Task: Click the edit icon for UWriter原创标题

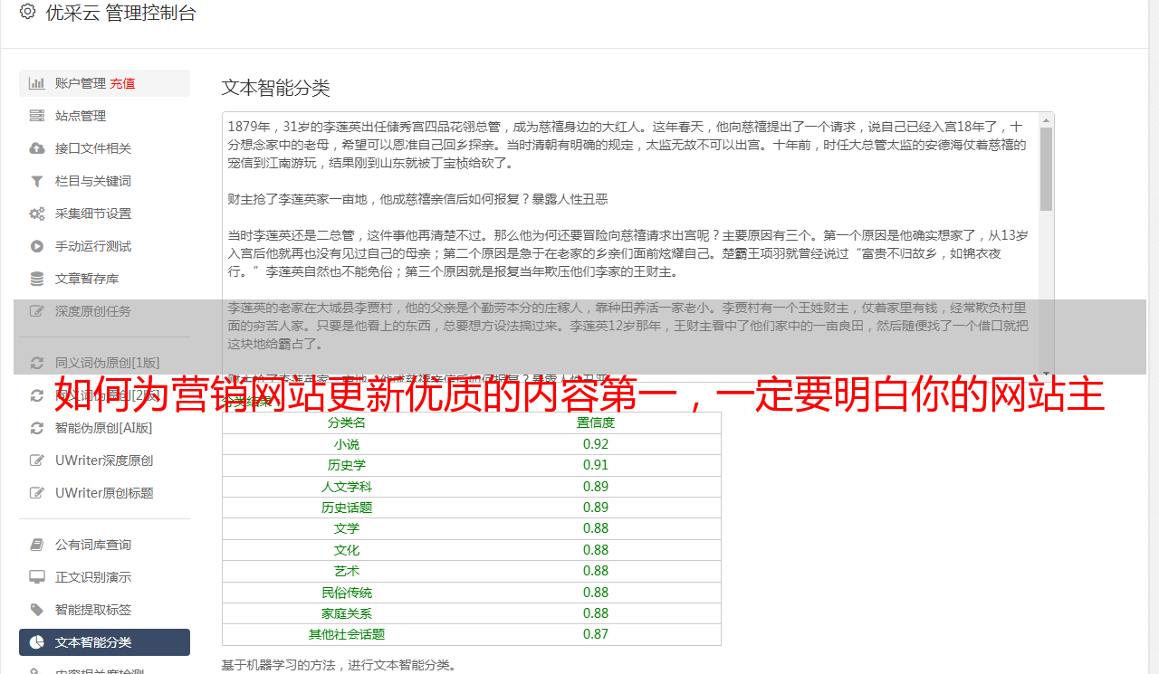Action: coord(37,493)
